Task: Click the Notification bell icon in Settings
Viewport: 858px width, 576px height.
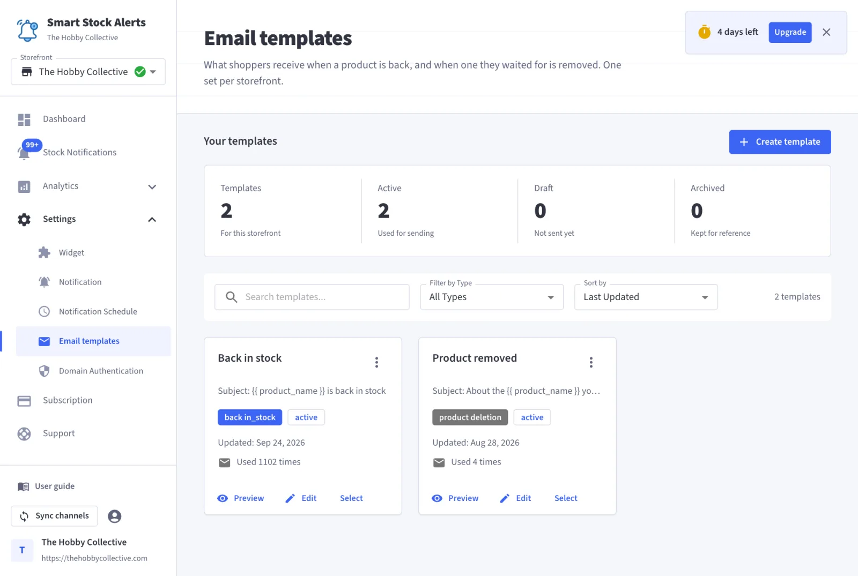Action: click(45, 282)
